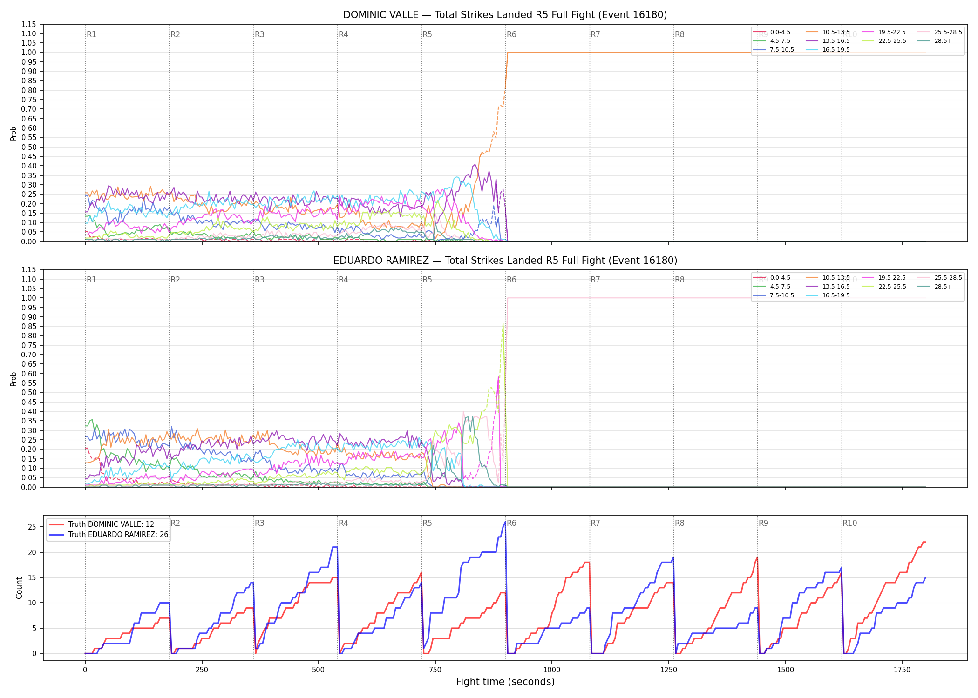Pick '13.5-16.5' legend entry in Ramirez chart

click(828, 287)
